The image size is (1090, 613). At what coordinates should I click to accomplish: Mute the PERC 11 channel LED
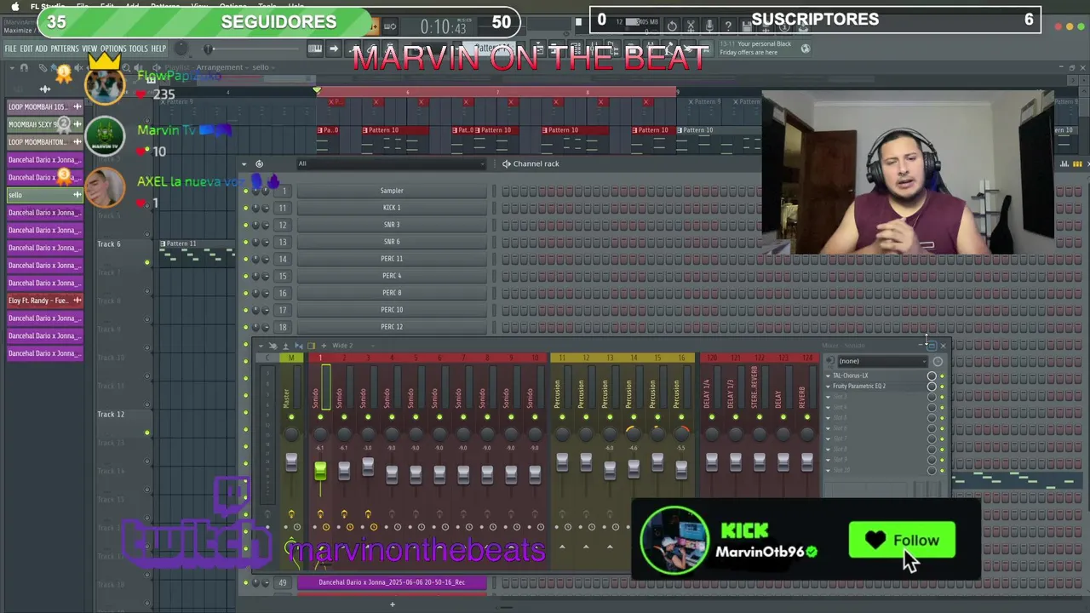click(245, 259)
